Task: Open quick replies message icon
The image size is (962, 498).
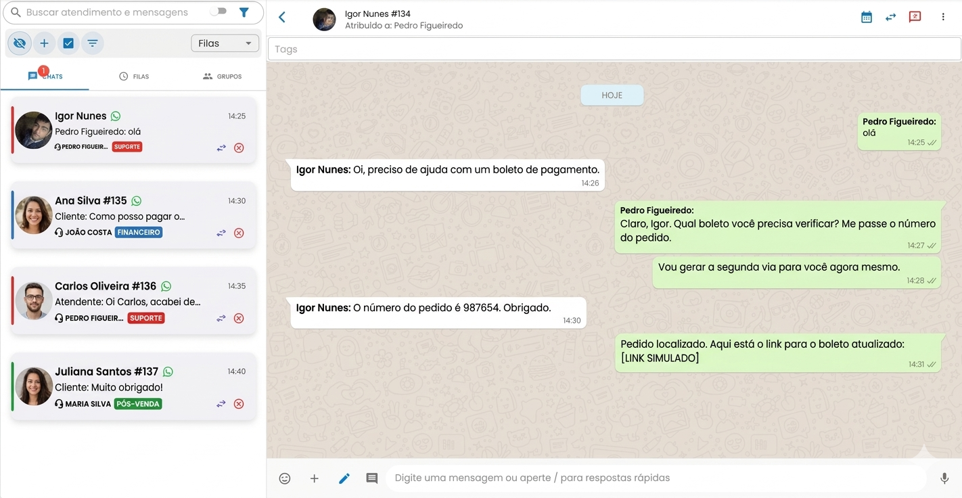Action: pos(371,478)
